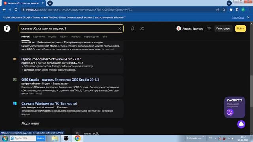Go forward using the browser forward arrow
This screenshot has width=253, height=142.
[x=10, y=9]
